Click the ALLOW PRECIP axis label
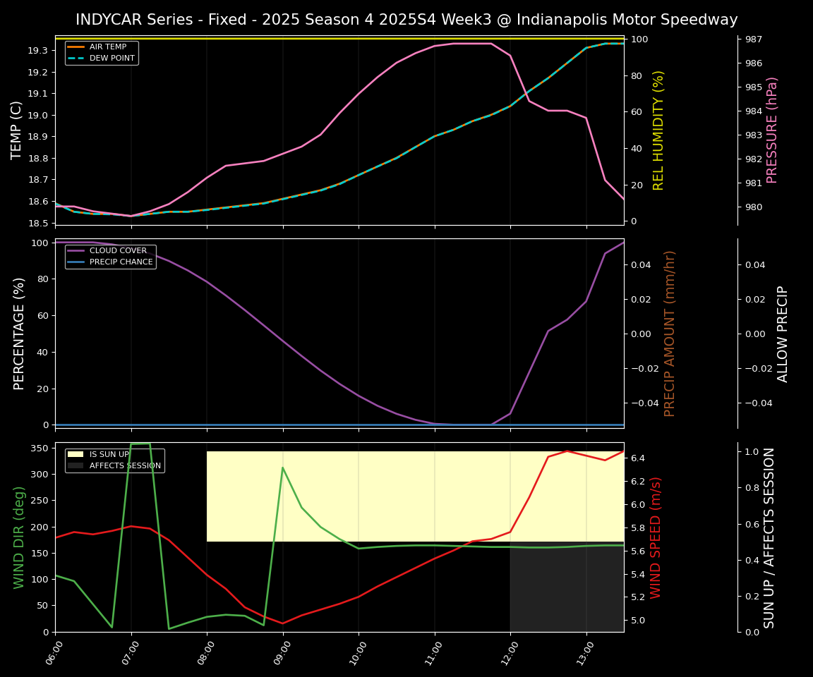 pyautogui.click(x=783, y=334)
